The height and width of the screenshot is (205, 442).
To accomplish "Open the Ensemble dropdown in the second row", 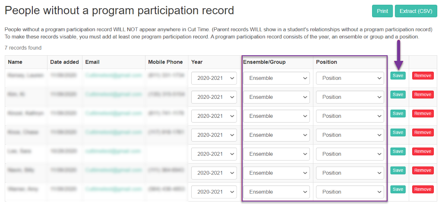I will (x=276, y=97).
